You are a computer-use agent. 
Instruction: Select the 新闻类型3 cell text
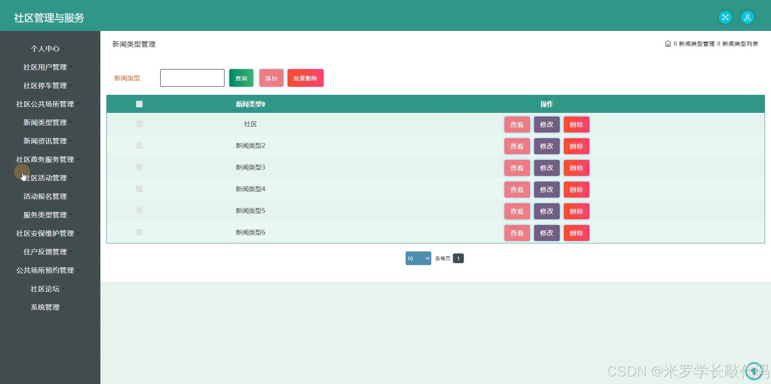coord(250,167)
